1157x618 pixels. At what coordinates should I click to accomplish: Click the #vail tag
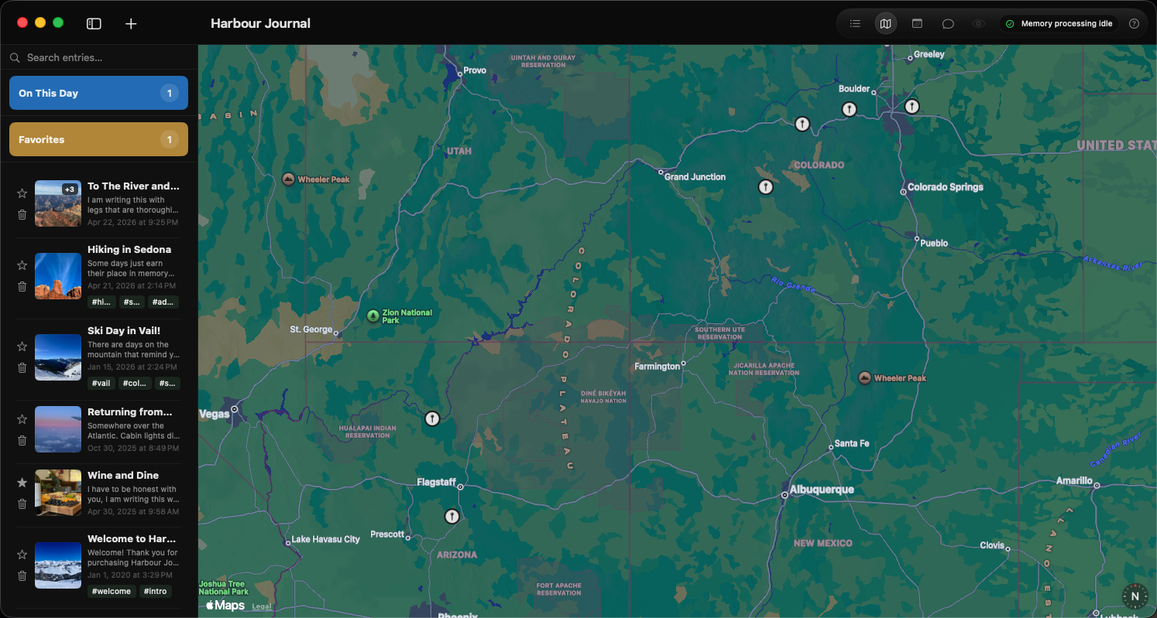pos(101,383)
